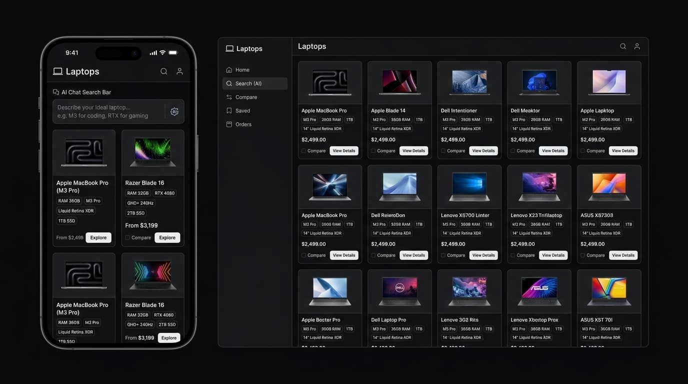Click the GHD+ 240Hz tag on phone's first Razer card
Image resolution: width=688 pixels, height=384 pixels.
(x=140, y=203)
